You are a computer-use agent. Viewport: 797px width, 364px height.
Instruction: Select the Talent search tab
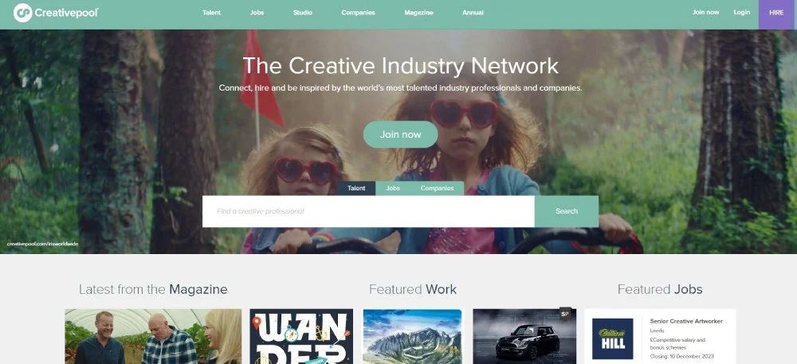[x=356, y=188]
